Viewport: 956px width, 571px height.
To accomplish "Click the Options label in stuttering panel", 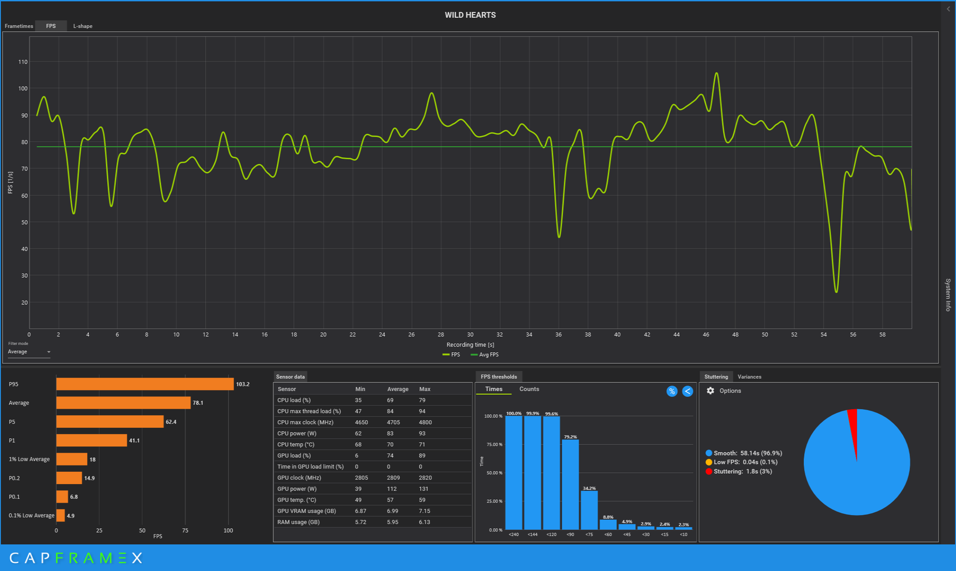I will pyautogui.click(x=730, y=391).
